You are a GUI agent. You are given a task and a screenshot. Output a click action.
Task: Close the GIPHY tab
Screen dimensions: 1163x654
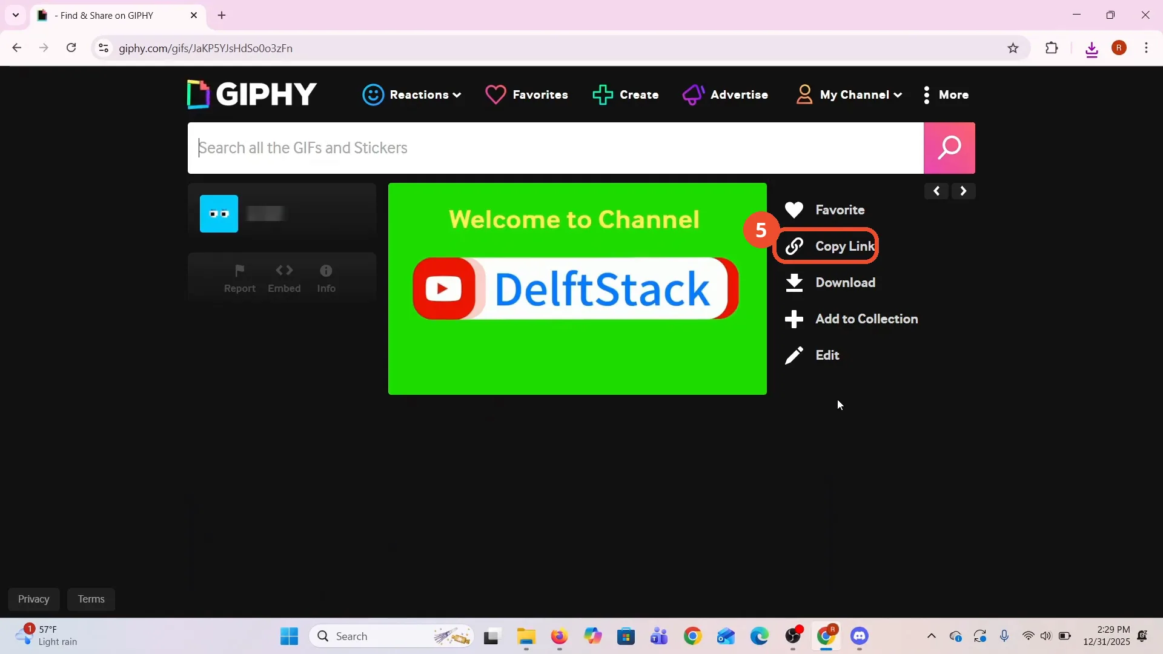click(194, 15)
